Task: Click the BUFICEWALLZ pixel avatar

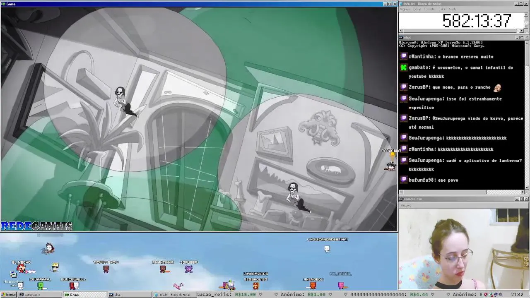Action: coord(74,286)
